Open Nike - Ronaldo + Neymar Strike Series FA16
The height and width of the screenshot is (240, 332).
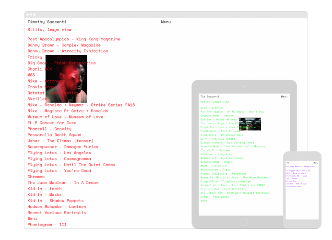(x=81, y=105)
